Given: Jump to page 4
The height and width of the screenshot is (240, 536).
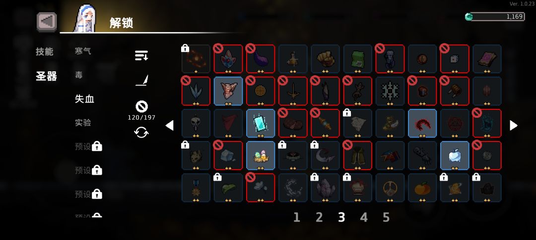Looking at the screenshot, I should point(364,217).
